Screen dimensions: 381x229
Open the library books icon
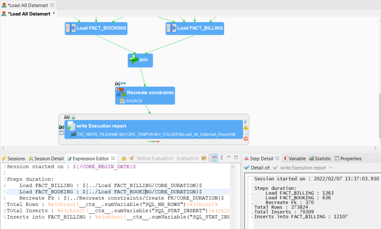pyautogui.click(x=204, y=158)
